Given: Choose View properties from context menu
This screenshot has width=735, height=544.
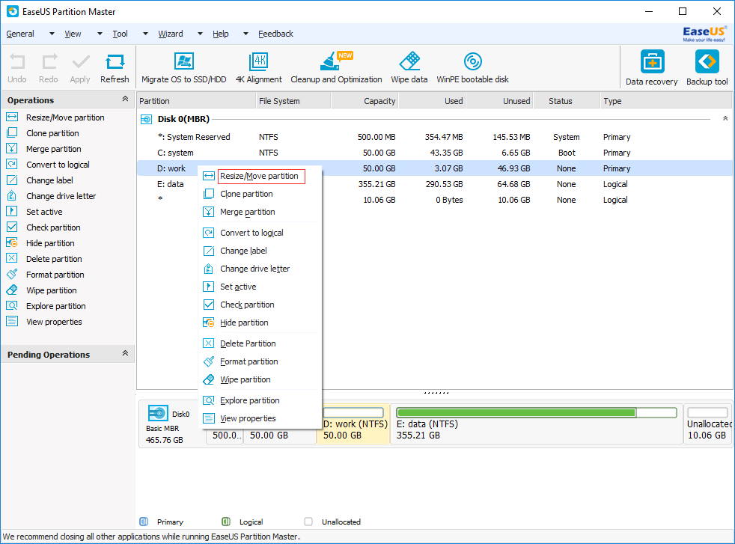Looking at the screenshot, I should pyautogui.click(x=261, y=418).
